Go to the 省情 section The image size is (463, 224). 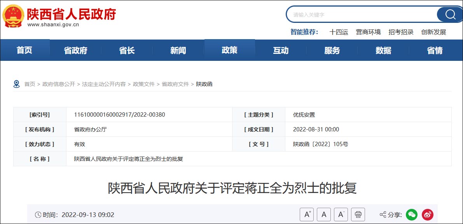pos(434,50)
